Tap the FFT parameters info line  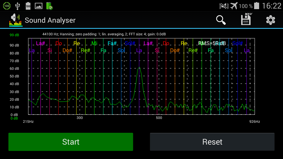(x=104, y=34)
